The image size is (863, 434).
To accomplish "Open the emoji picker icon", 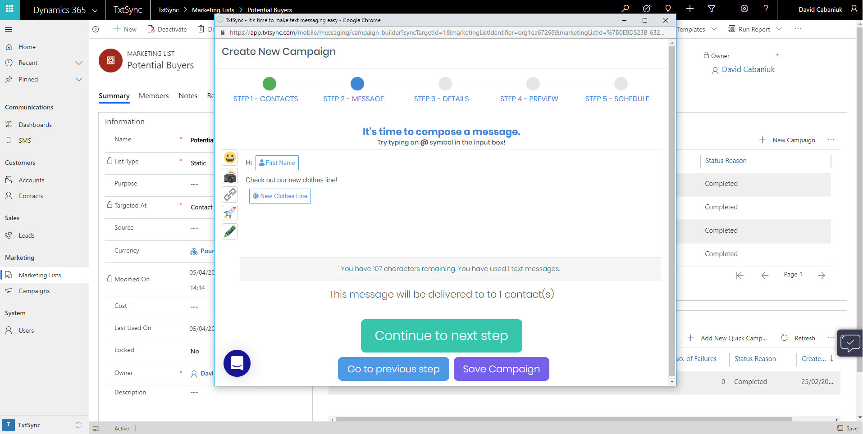I will 230,158.
